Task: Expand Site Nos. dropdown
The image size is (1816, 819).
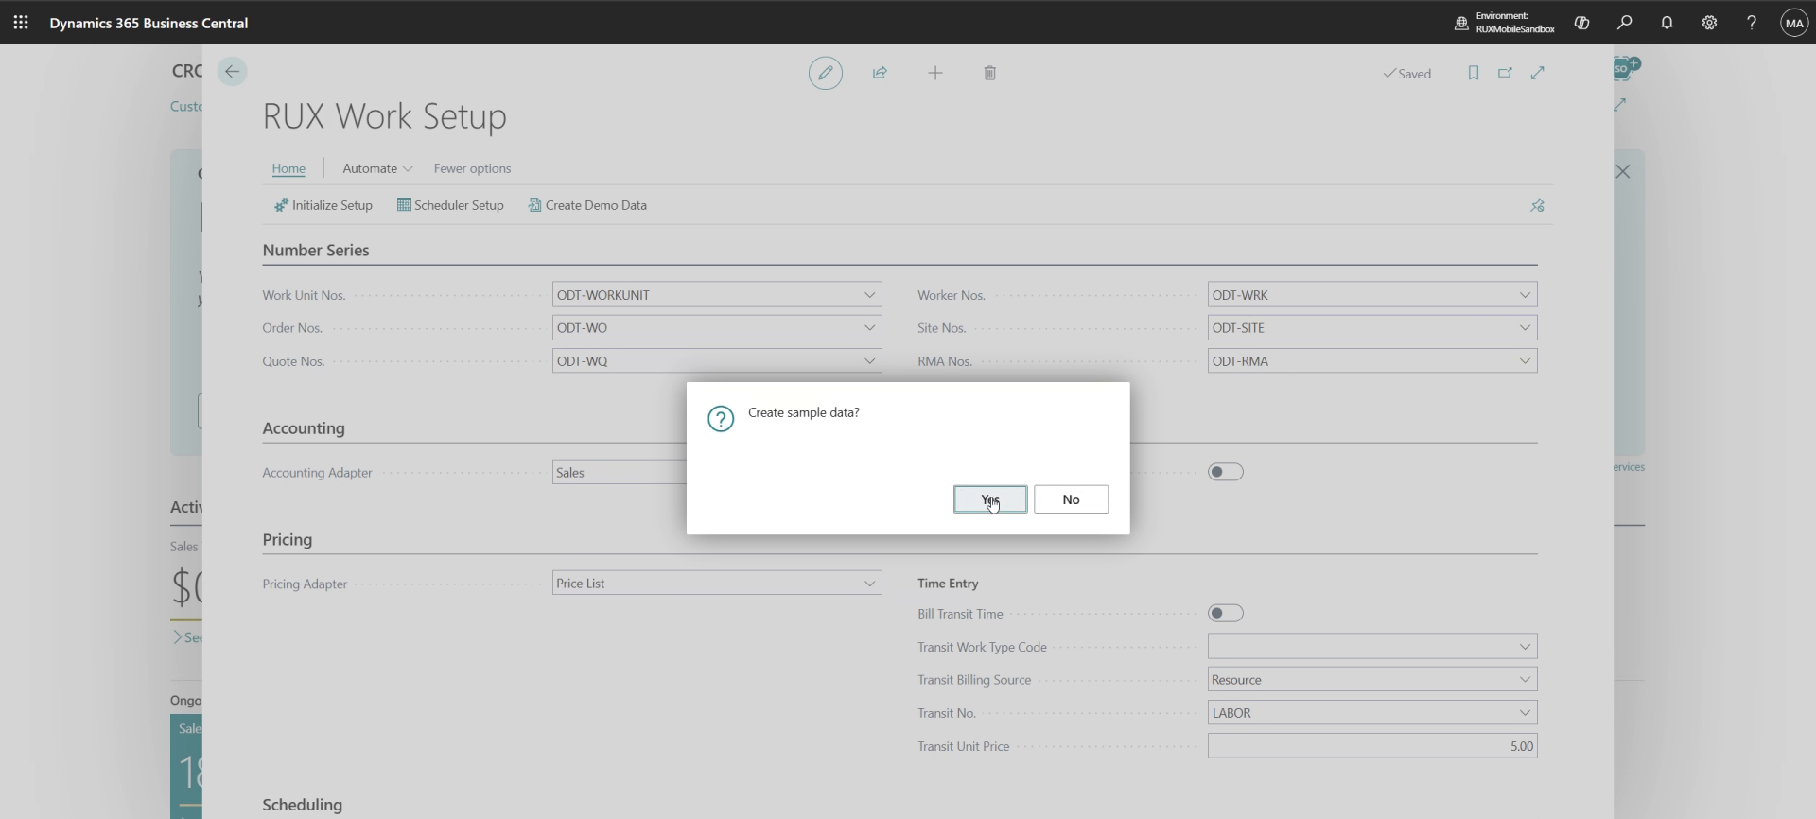Action: tap(1525, 328)
